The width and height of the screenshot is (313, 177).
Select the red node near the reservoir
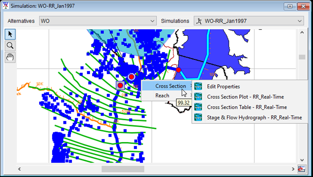(x=179, y=70)
